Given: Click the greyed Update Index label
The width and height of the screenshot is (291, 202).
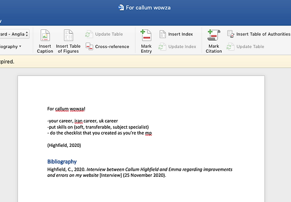Looking at the screenshot, I should click(182, 47).
